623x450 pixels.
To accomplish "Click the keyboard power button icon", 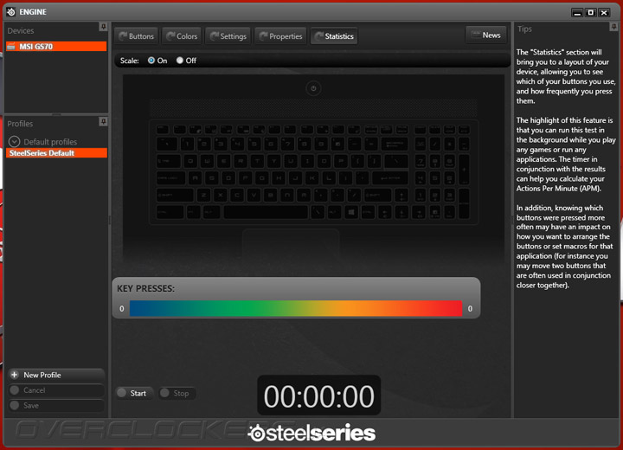I will pos(313,88).
